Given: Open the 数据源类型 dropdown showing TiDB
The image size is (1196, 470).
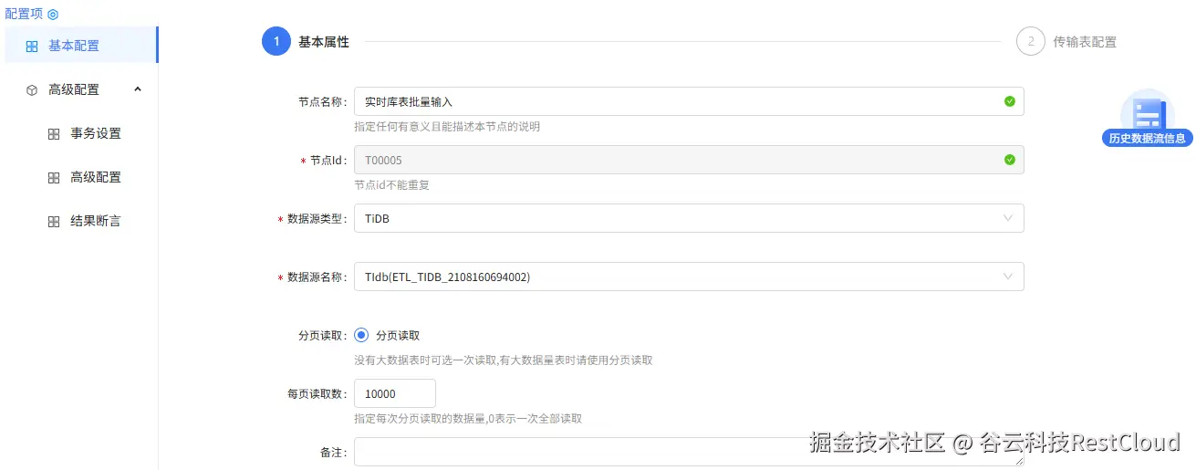Looking at the screenshot, I should point(689,218).
